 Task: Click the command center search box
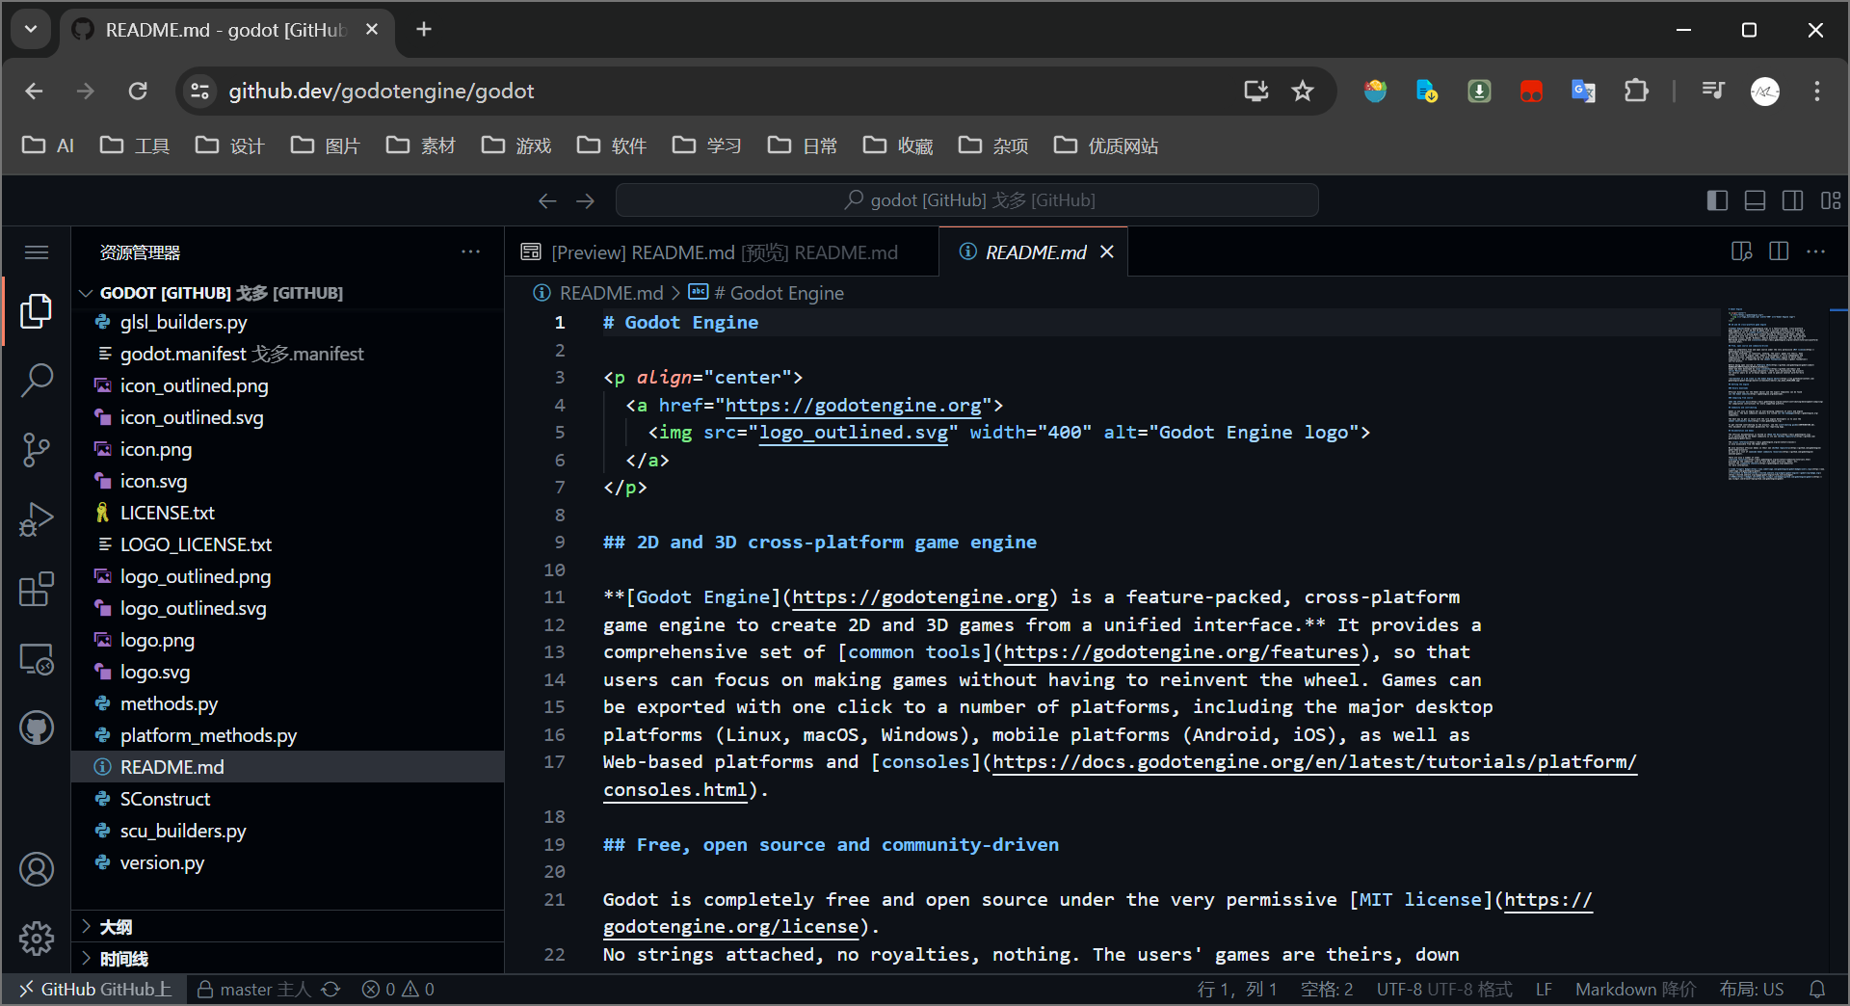pos(967,200)
